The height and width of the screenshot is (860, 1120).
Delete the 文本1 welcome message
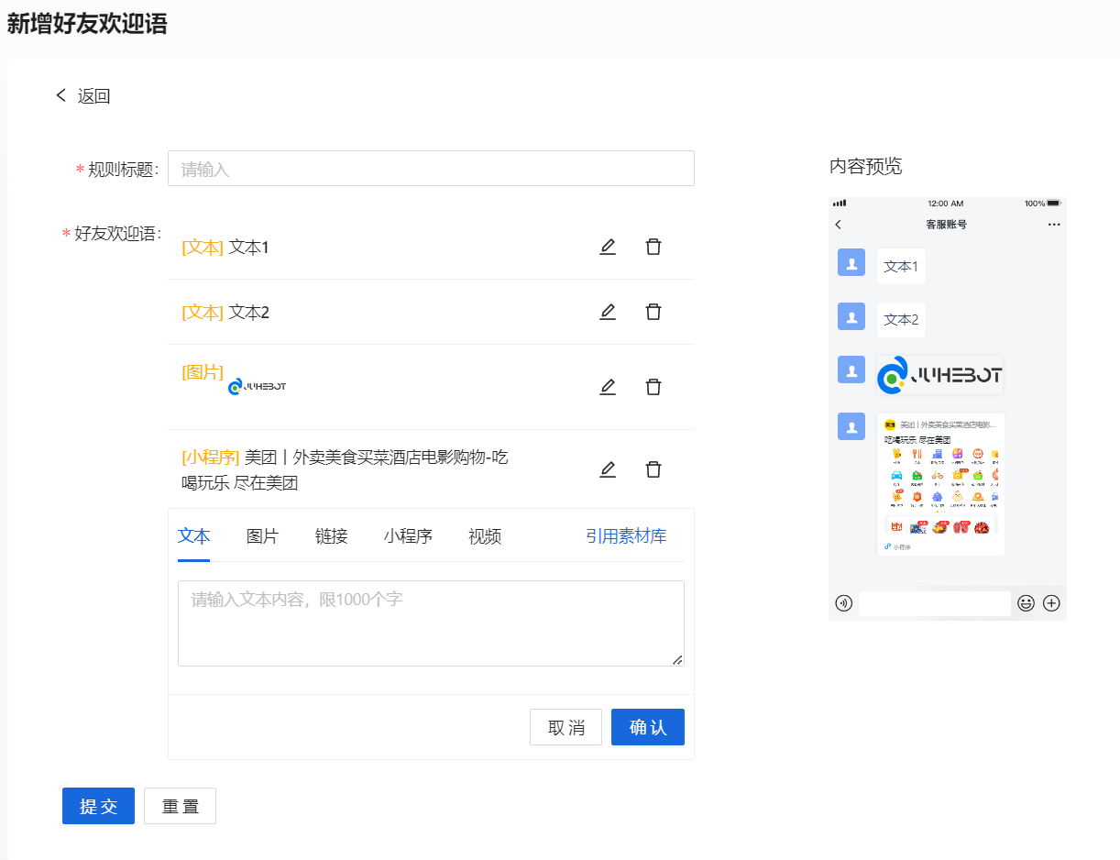click(x=653, y=247)
